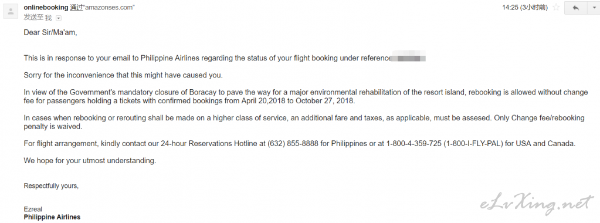600x223 pixels.
Task: Click the April 20,2018 date text
Action: (264, 102)
